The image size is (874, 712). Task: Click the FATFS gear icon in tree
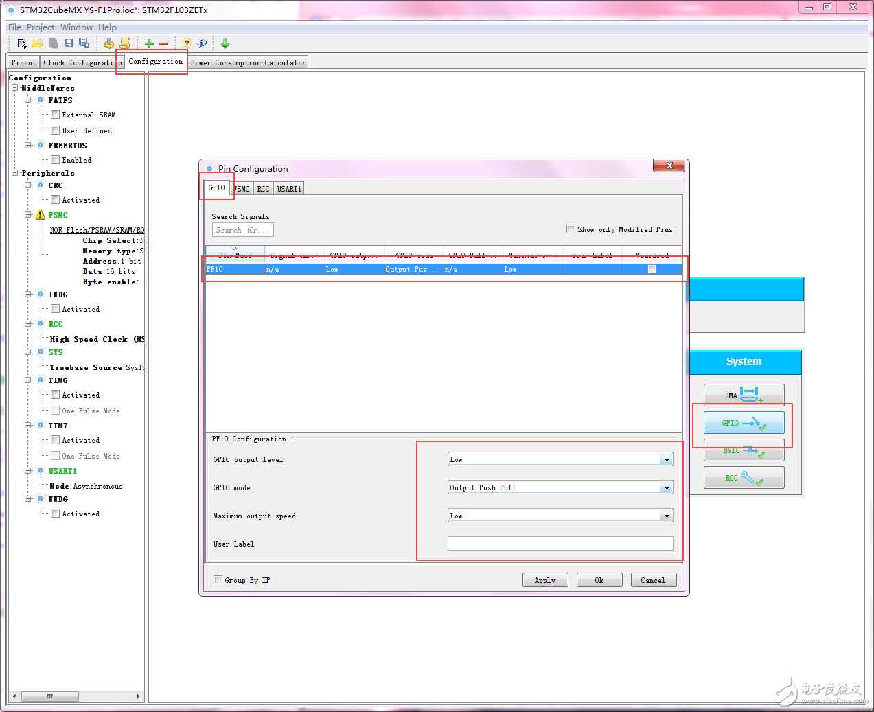coord(41,100)
